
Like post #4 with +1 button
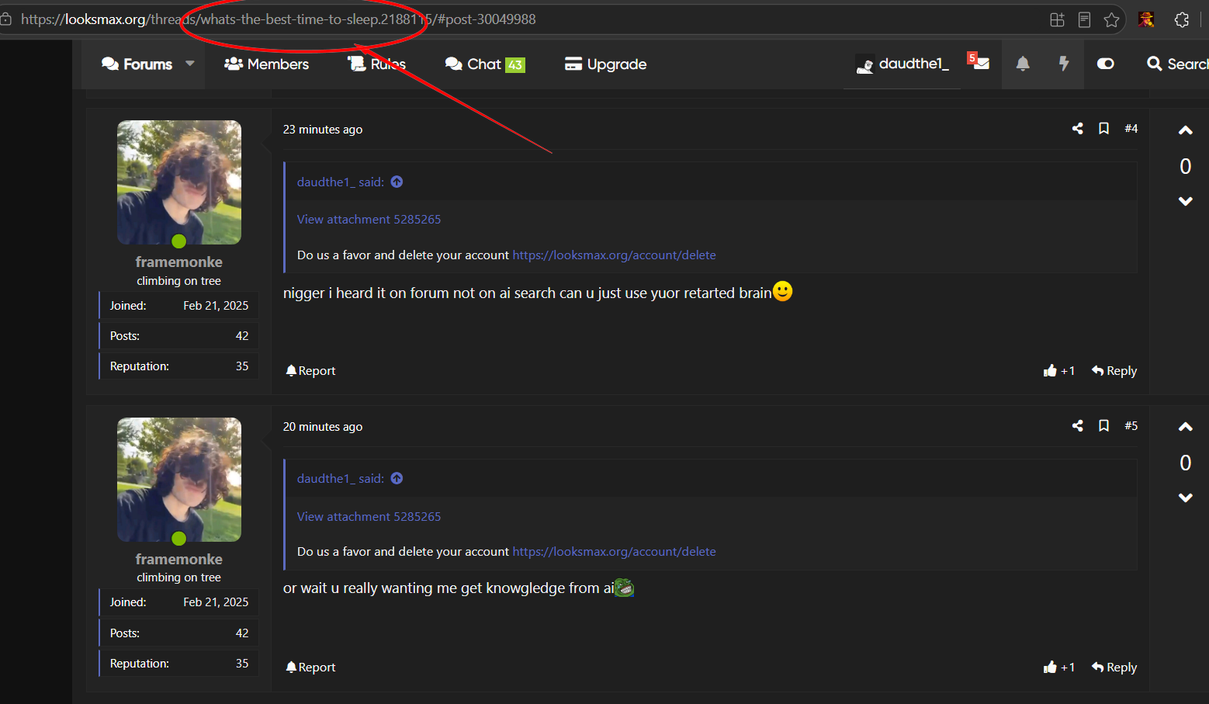pos(1059,371)
